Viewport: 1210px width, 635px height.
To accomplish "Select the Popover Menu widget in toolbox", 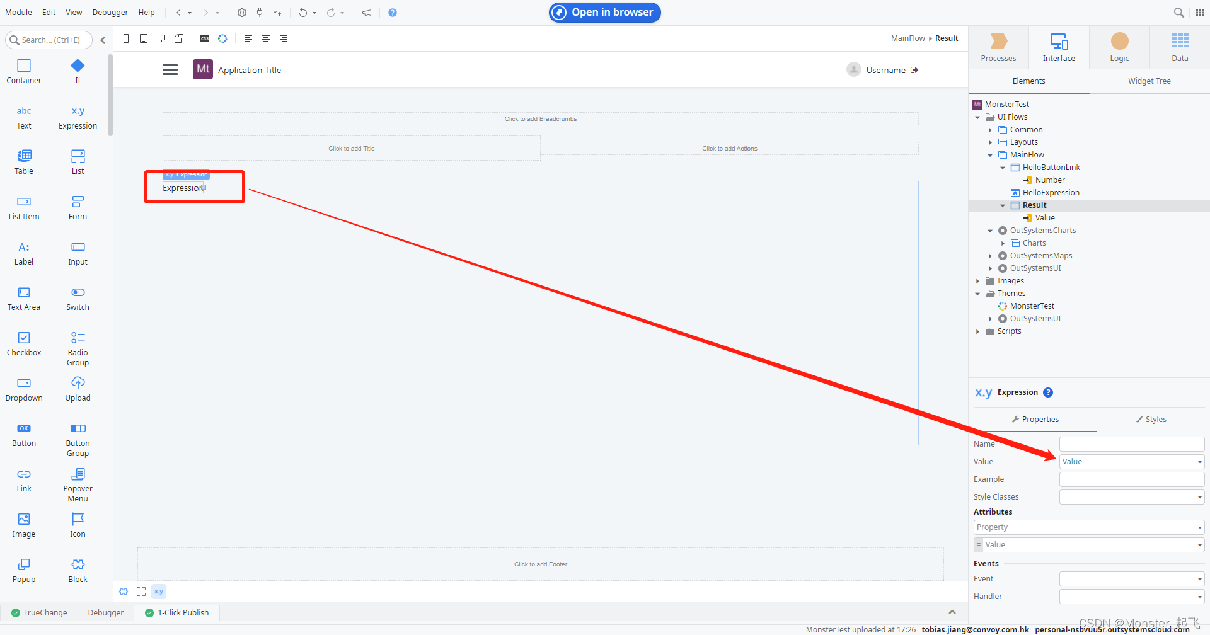I will click(78, 484).
